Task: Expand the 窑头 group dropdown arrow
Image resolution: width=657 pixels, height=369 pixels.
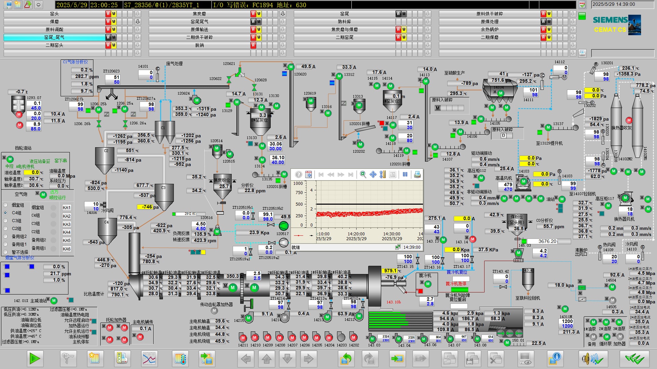Action: point(138,14)
